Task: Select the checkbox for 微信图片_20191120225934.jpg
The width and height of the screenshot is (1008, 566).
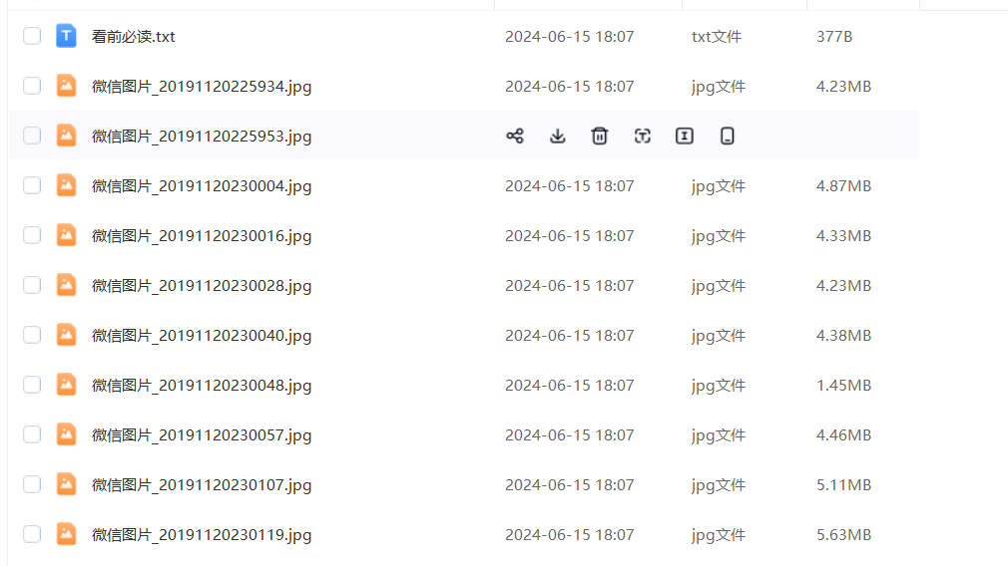Action: [32, 86]
